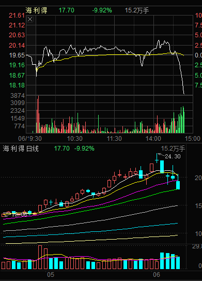Click the -9.92% change in the intraday header
202x281 pixels.
pos(102,10)
